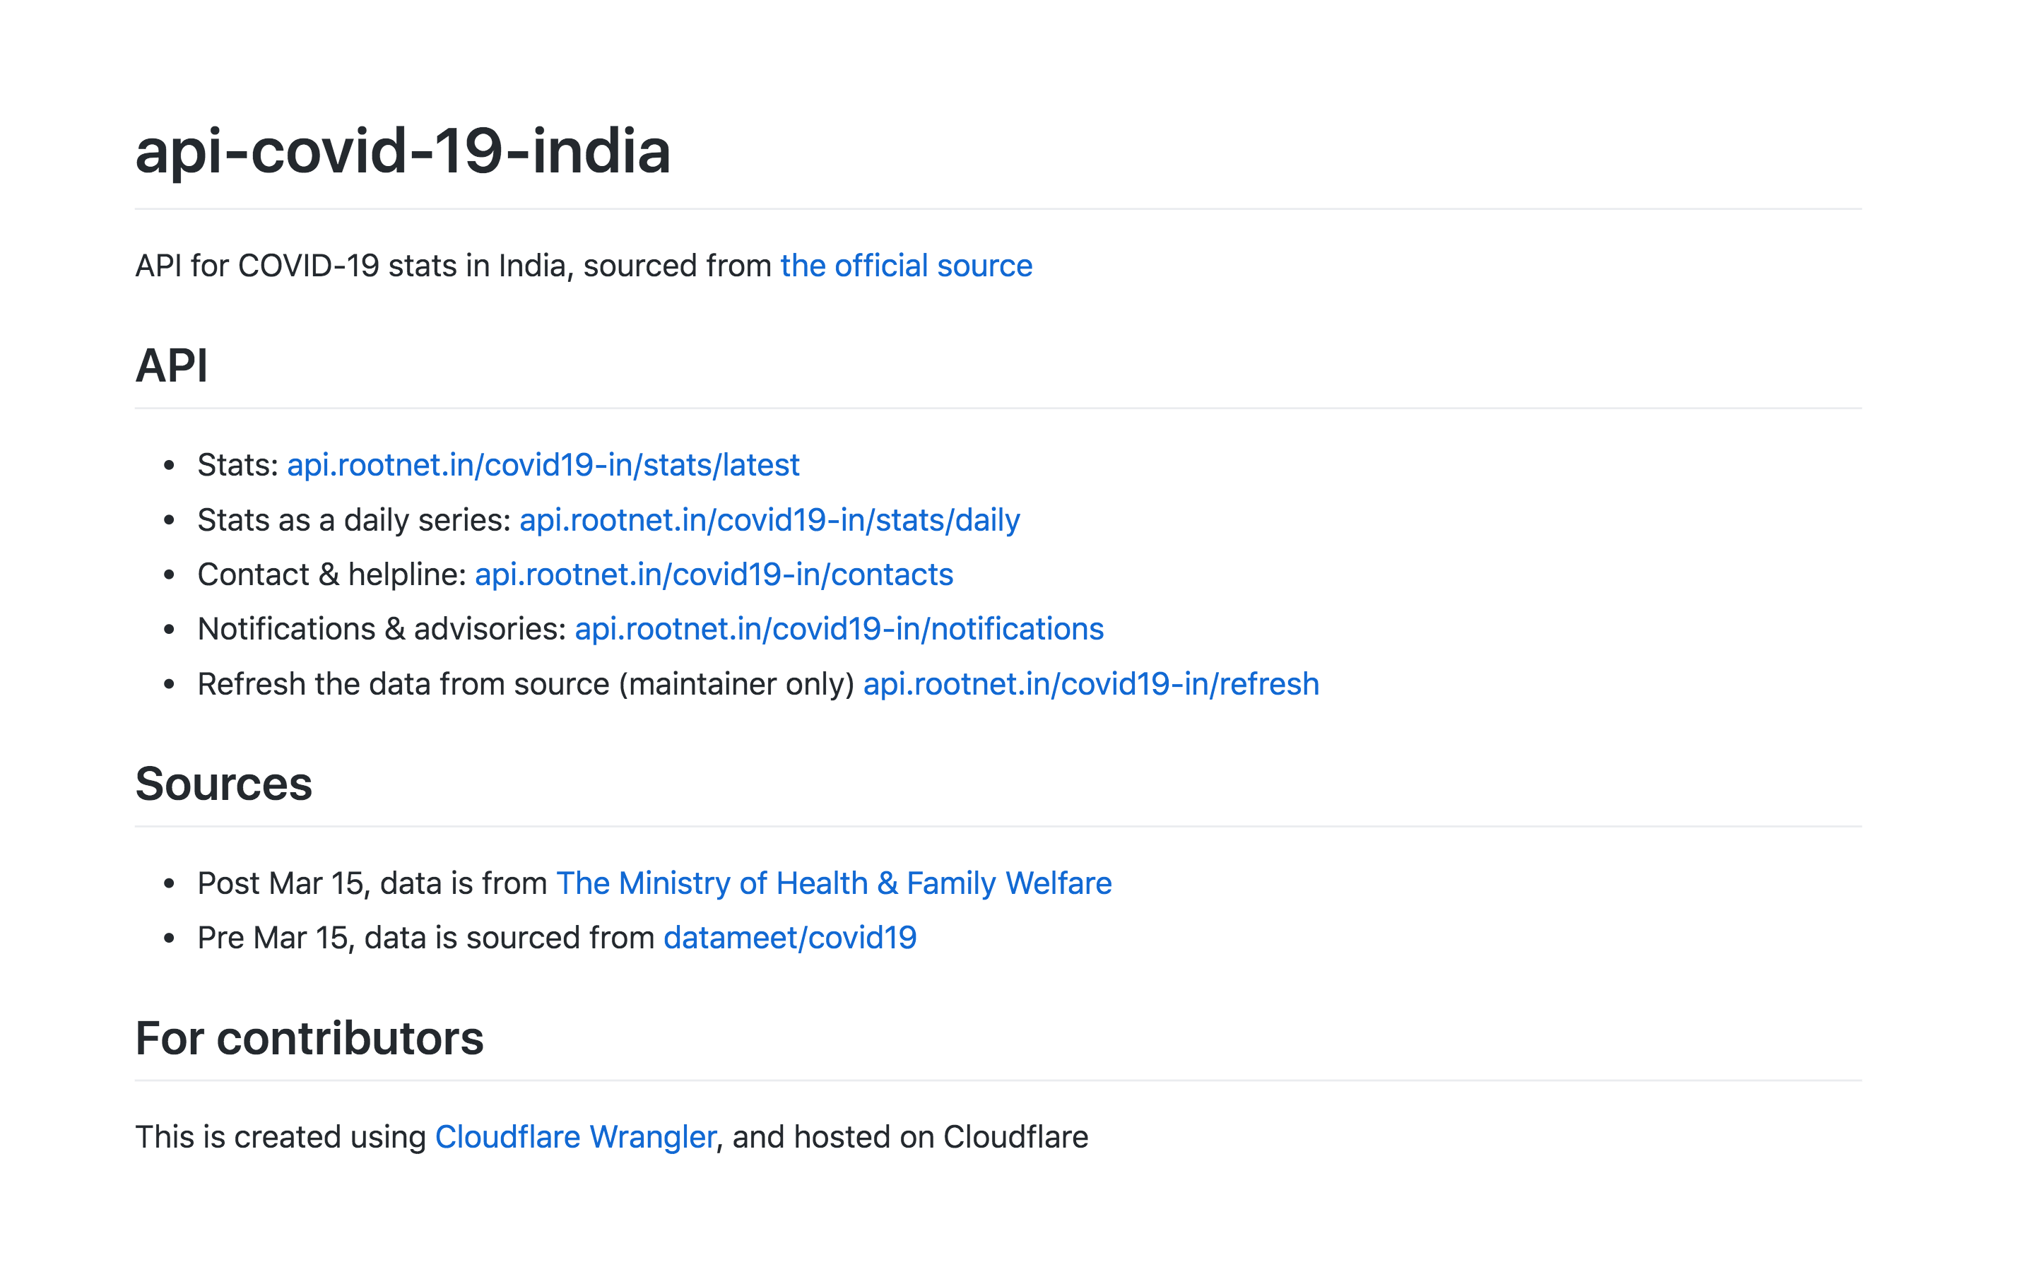The width and height of the screenshot is (2035, 1272).
Task: Click the 'and hosted on Cloudflare' text
Action: point(911,1138)
